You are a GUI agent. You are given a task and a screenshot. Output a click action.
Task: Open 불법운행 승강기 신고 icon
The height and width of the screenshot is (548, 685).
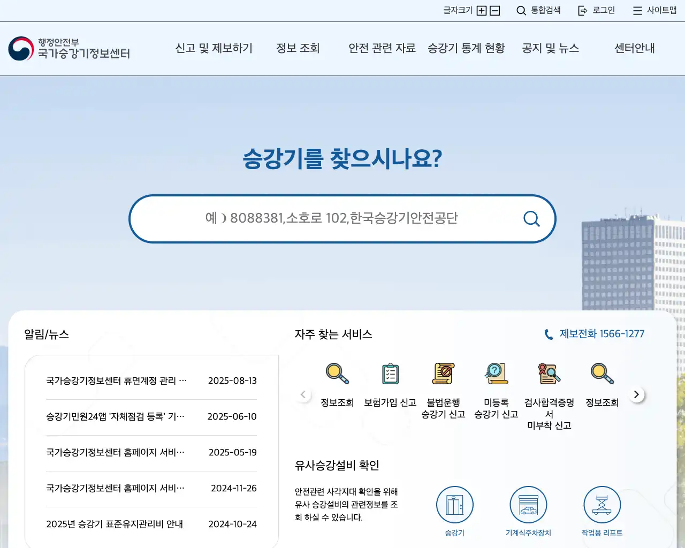pos(443,374)
